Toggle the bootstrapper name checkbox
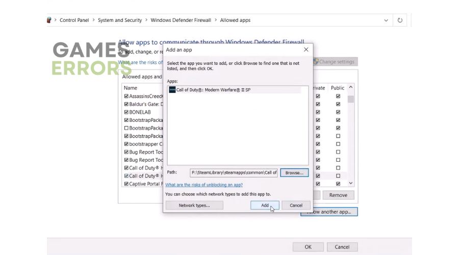Screen dimensions: 459x255 126,144
